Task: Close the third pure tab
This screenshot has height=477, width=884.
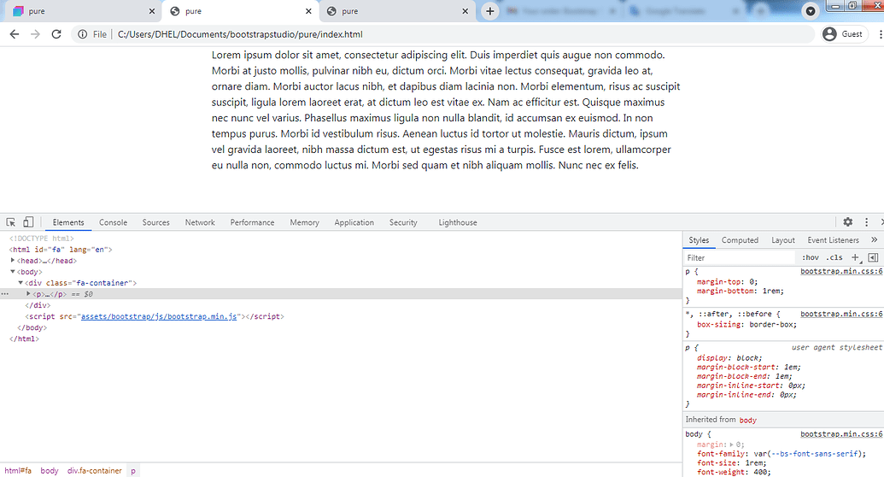Action: tap(465, 11)
